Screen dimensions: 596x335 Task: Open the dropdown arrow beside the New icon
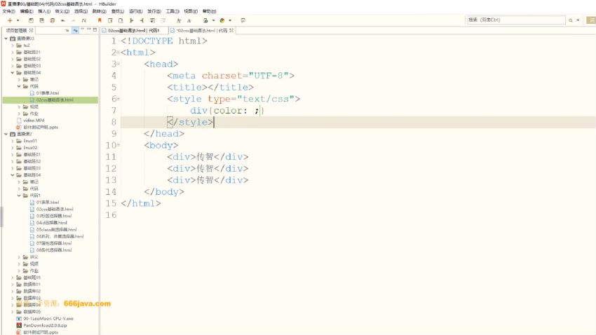coord(18,20)
